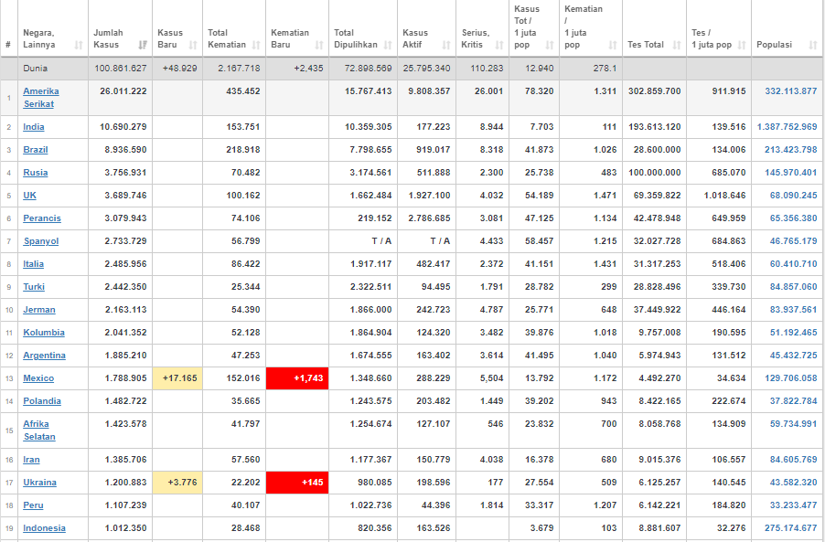Click India population 1.387.752.969
Screen dimensions: 825x542
(787, 127)
